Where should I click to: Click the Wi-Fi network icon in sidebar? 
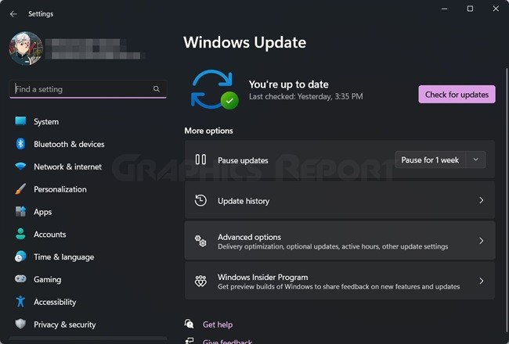click(x=20, y=167)
